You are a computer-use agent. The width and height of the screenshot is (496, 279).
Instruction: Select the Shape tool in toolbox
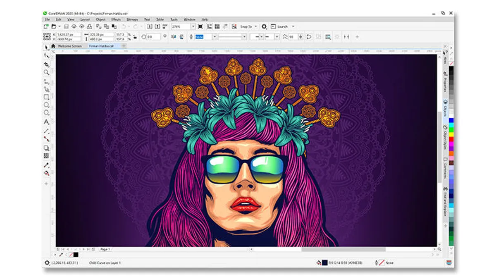point(46,55)
